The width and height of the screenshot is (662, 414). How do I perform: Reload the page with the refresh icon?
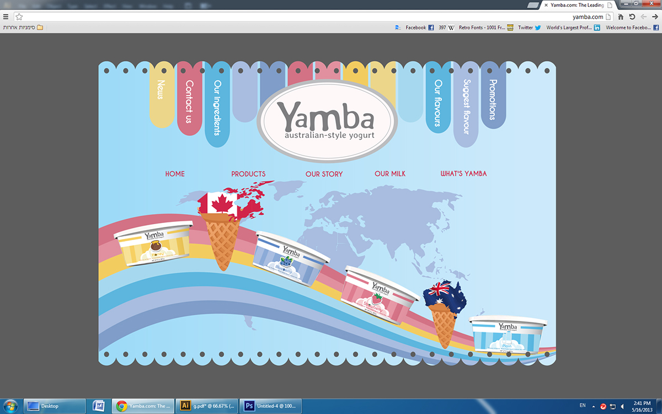(632, 17)
